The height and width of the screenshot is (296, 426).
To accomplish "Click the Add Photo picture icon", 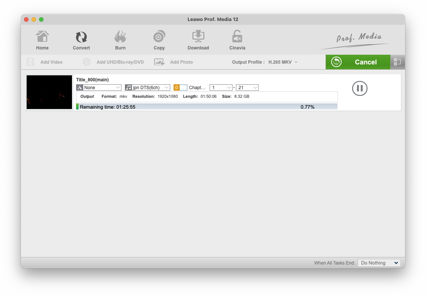I will click(x=159, y=62).
